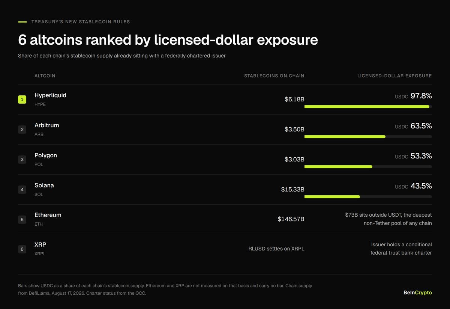Viewport: 450px width, 309px height.
Task: Click the STABLECOINS ON CHAIN column header
Action: [274, 76]
